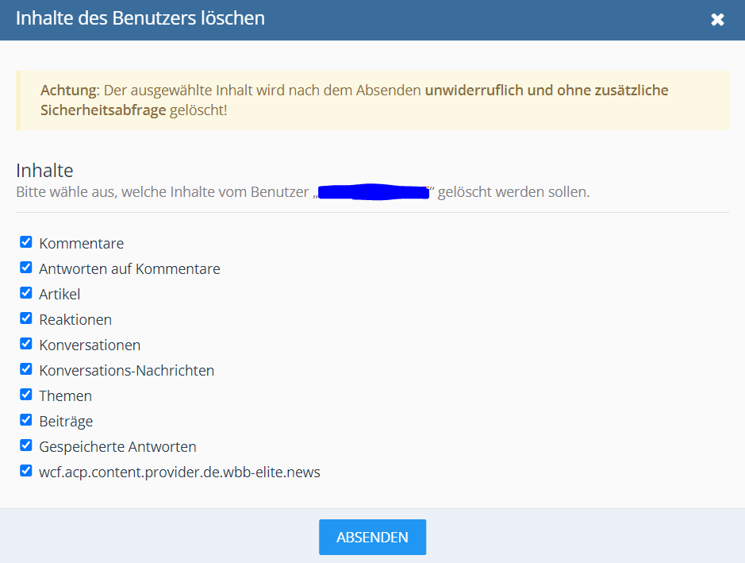Click the Absenden button
Image resolution: width=745 pixels, height=563 pixels.
[372, 538]
